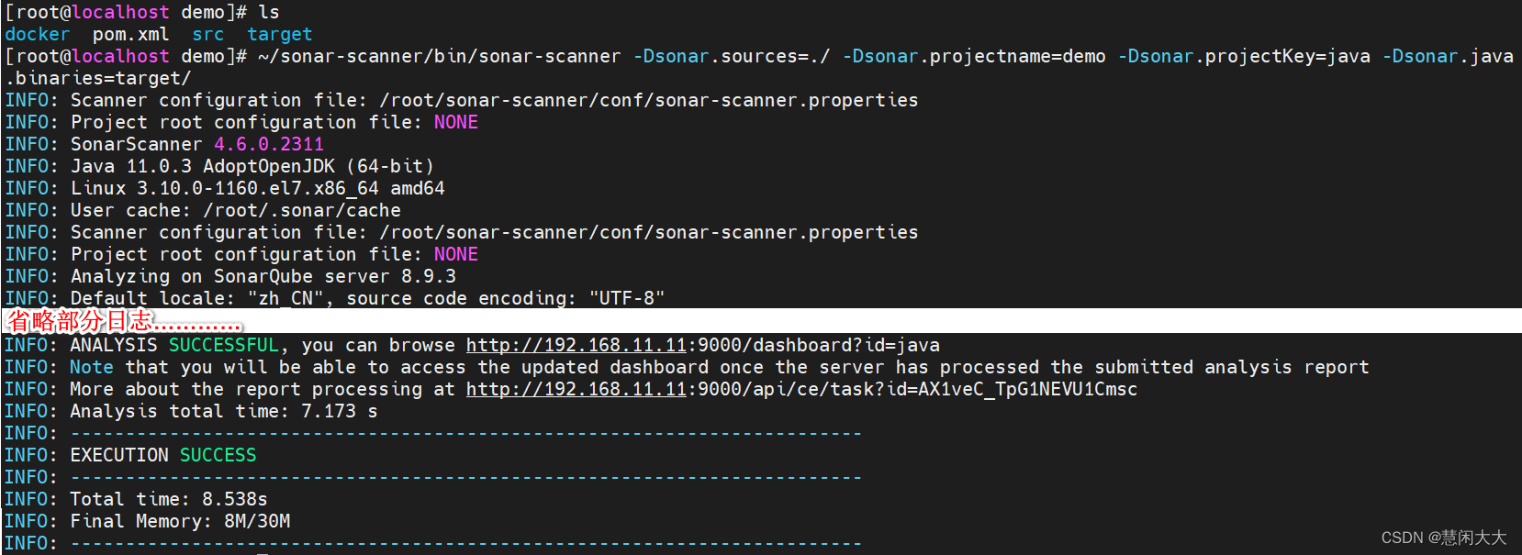The image size is (1522, 555).
Task: Click the pom.xml file name
Action: pos(130,35)
